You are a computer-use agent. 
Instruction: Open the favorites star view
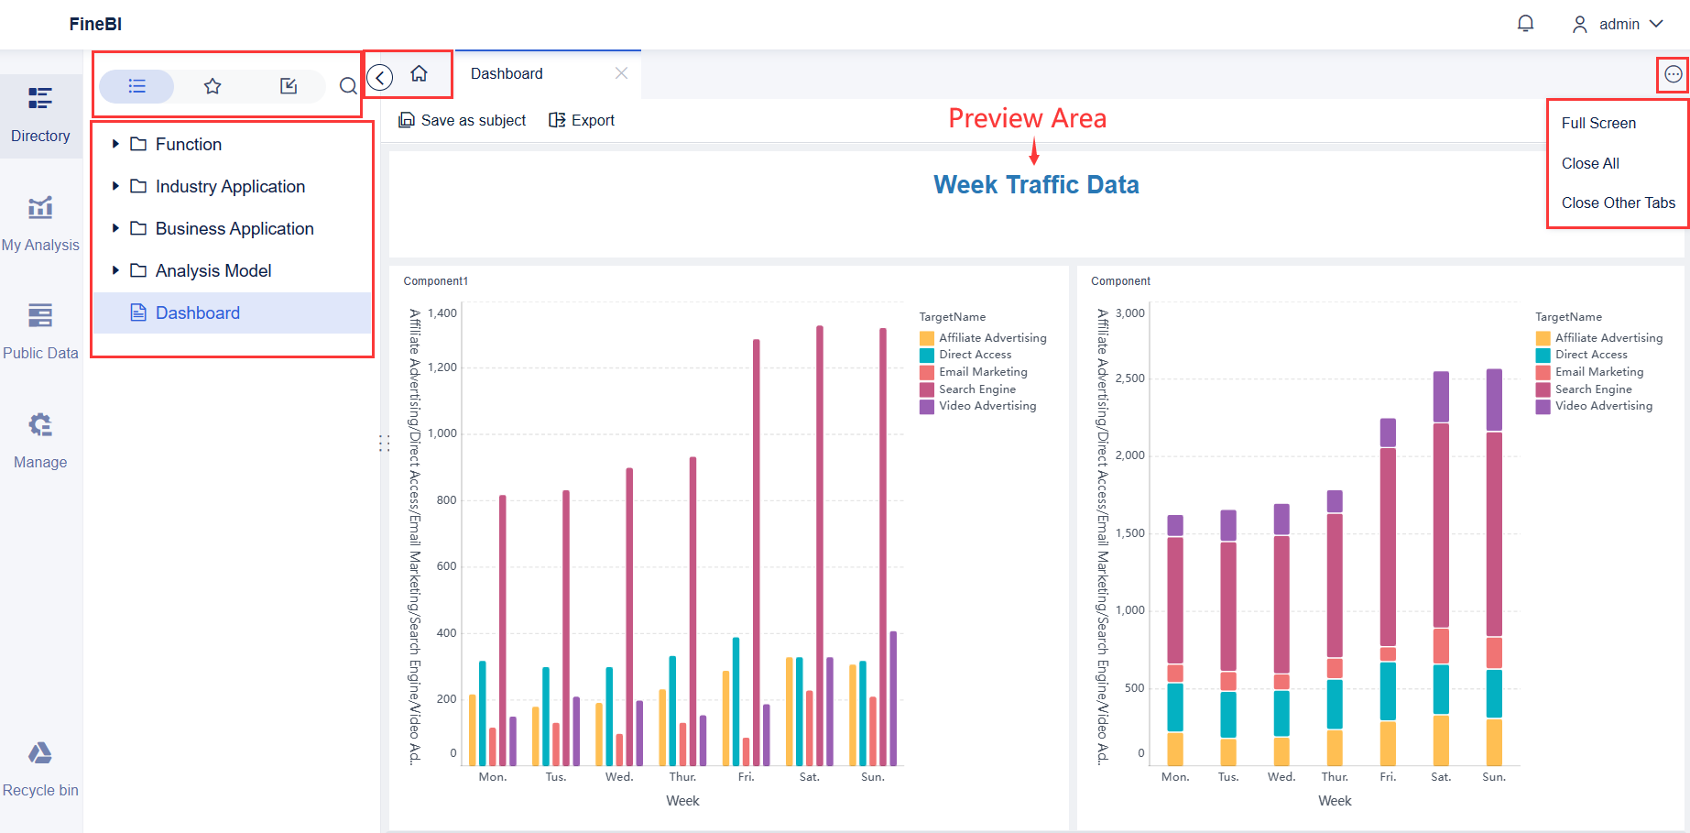point(213,86)
